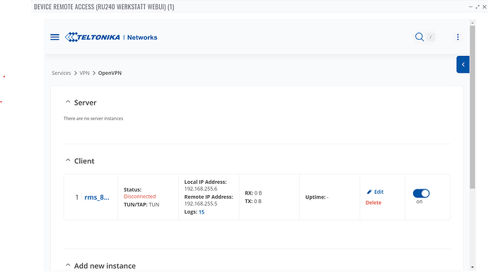Go to Services in breadcrumb

click(x=62, y=73)
